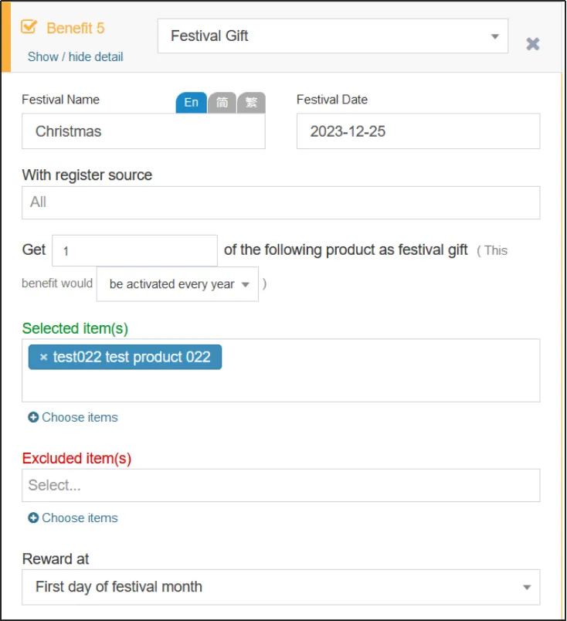Open the Reward at dropdown

(x=280, y=586)
